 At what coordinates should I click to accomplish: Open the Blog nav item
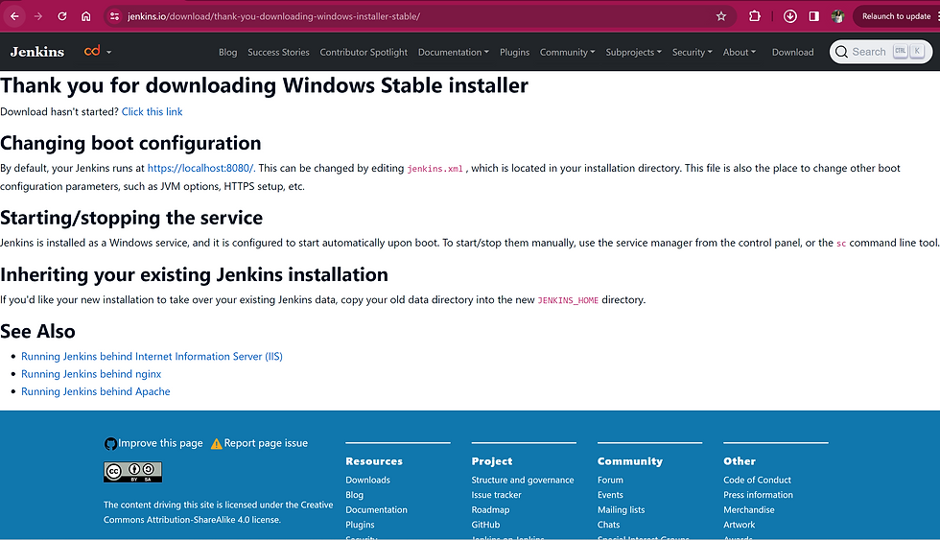[228, 52]
